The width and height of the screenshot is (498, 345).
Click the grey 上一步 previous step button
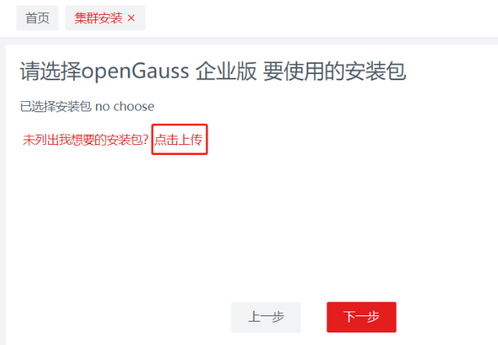tap(266, 317)
